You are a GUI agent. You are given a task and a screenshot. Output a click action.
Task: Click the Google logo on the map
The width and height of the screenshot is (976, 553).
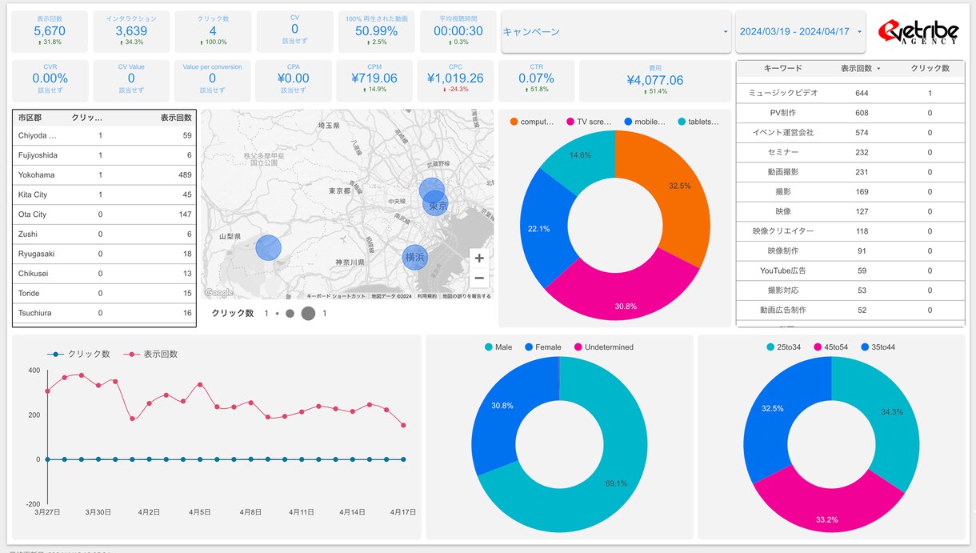tap(218, 294)
